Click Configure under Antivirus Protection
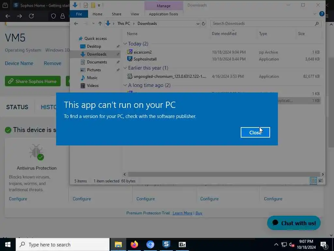Image resolution: width=334 pixels, height=251 pixels. [18, 199]
